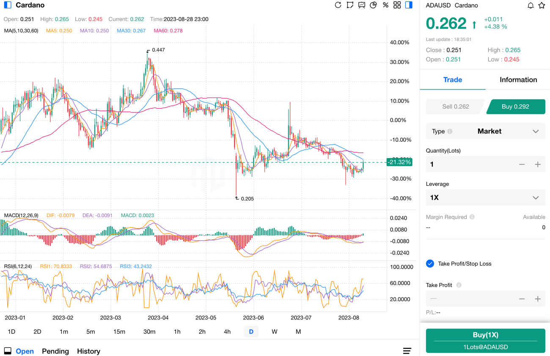Screen dimensions: 550x356
Task: Open the chart indicators board icon
Action: [361, 5]
